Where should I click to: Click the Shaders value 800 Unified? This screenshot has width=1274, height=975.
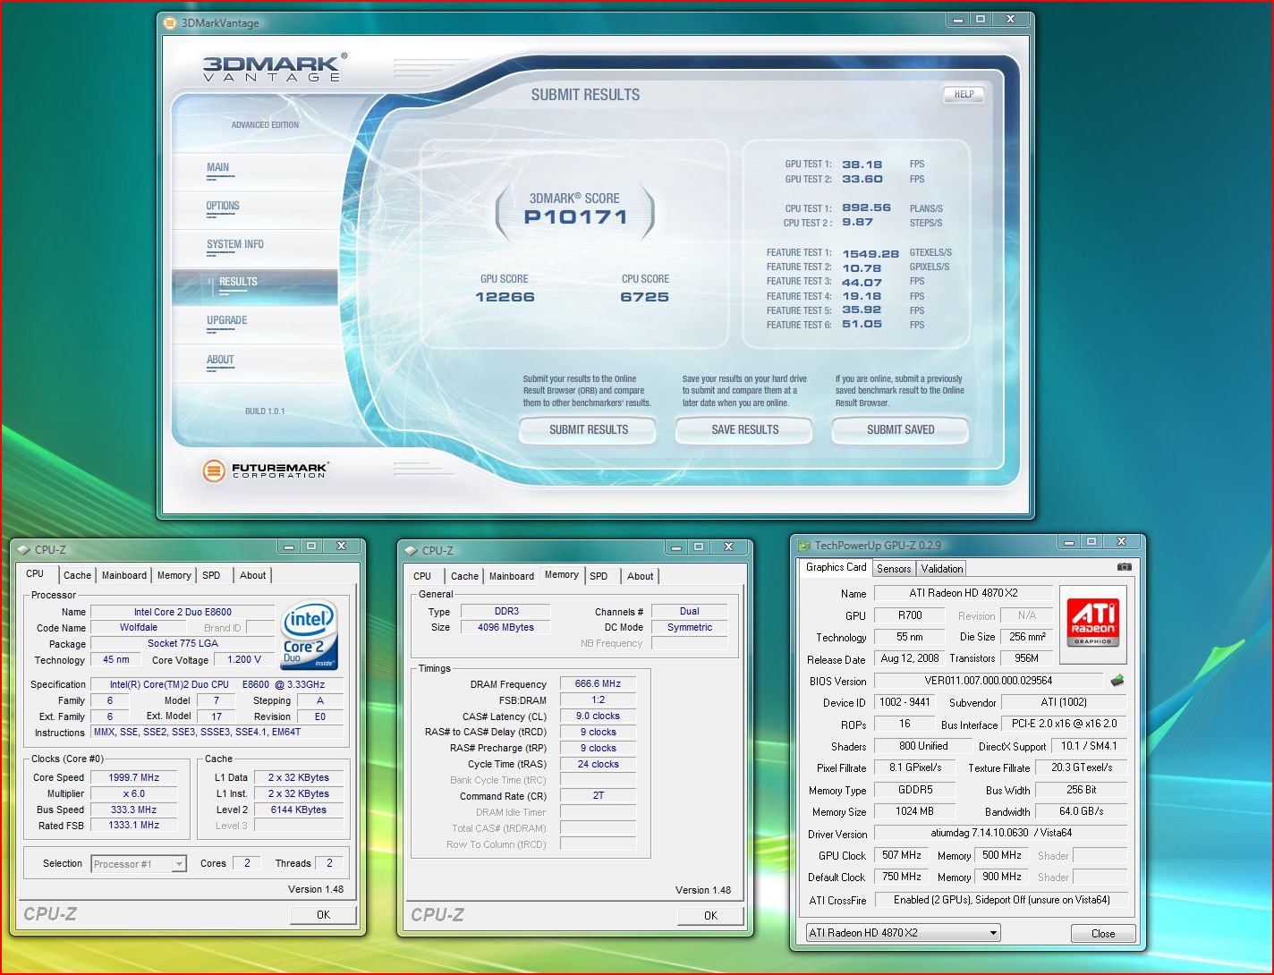(x=923, y=745)
